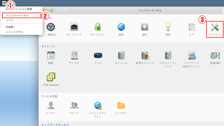Open the VVoL Datastore icon
This screenshot has width=224, height=126.
(x=51, y=77)
